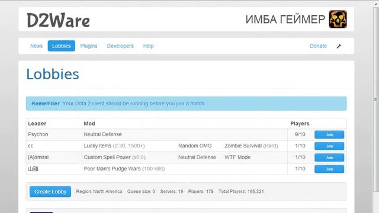Click the cc leader cell

30,146
